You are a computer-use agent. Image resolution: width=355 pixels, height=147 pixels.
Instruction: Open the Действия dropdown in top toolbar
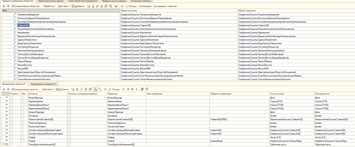point(63,7)
